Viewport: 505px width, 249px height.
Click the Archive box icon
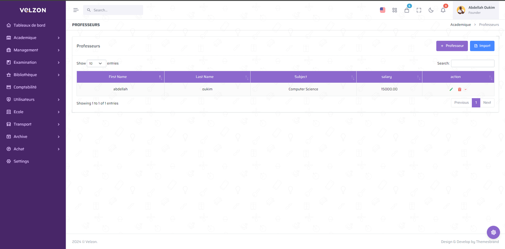9,137
